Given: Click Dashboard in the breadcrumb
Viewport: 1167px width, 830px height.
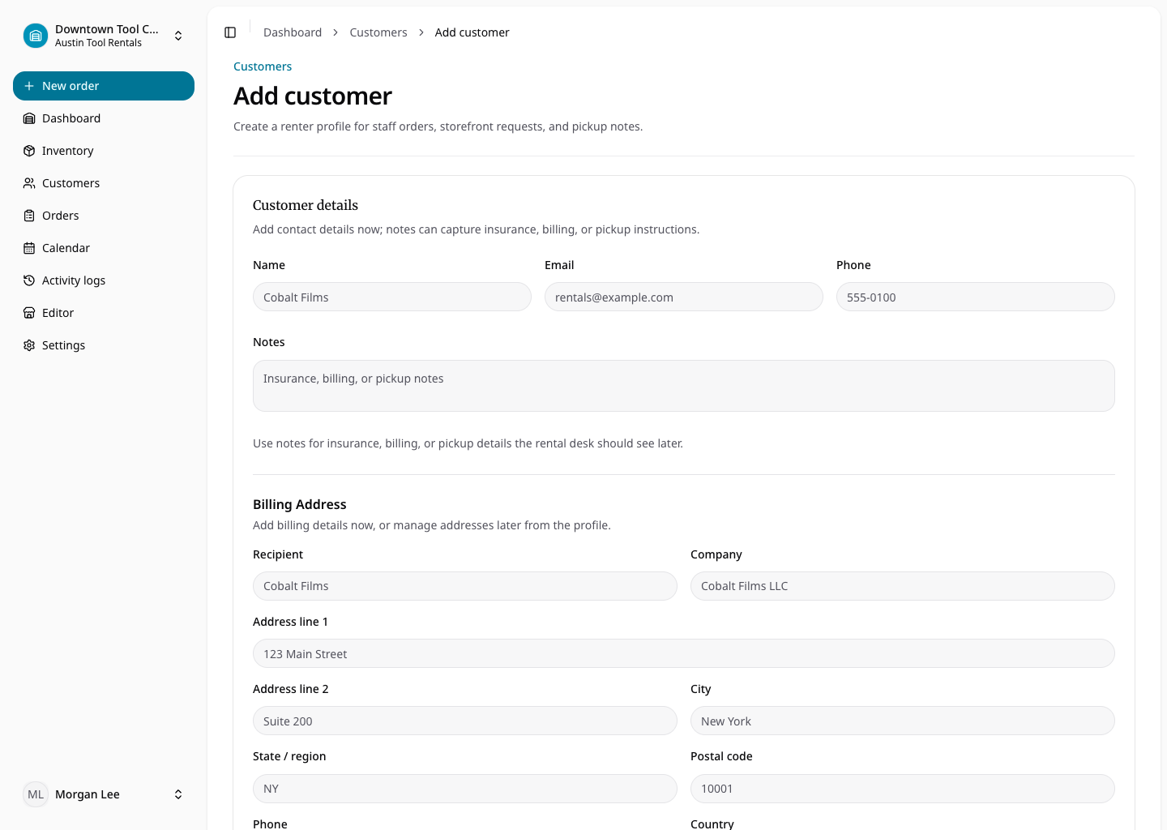Looking at the screenshot, I should click(293, 32).
